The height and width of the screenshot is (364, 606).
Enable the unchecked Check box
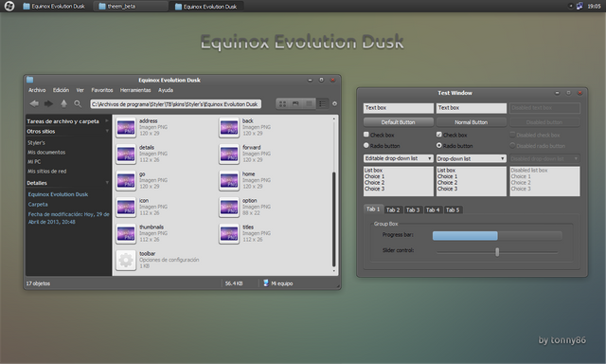tap(366, 135)
